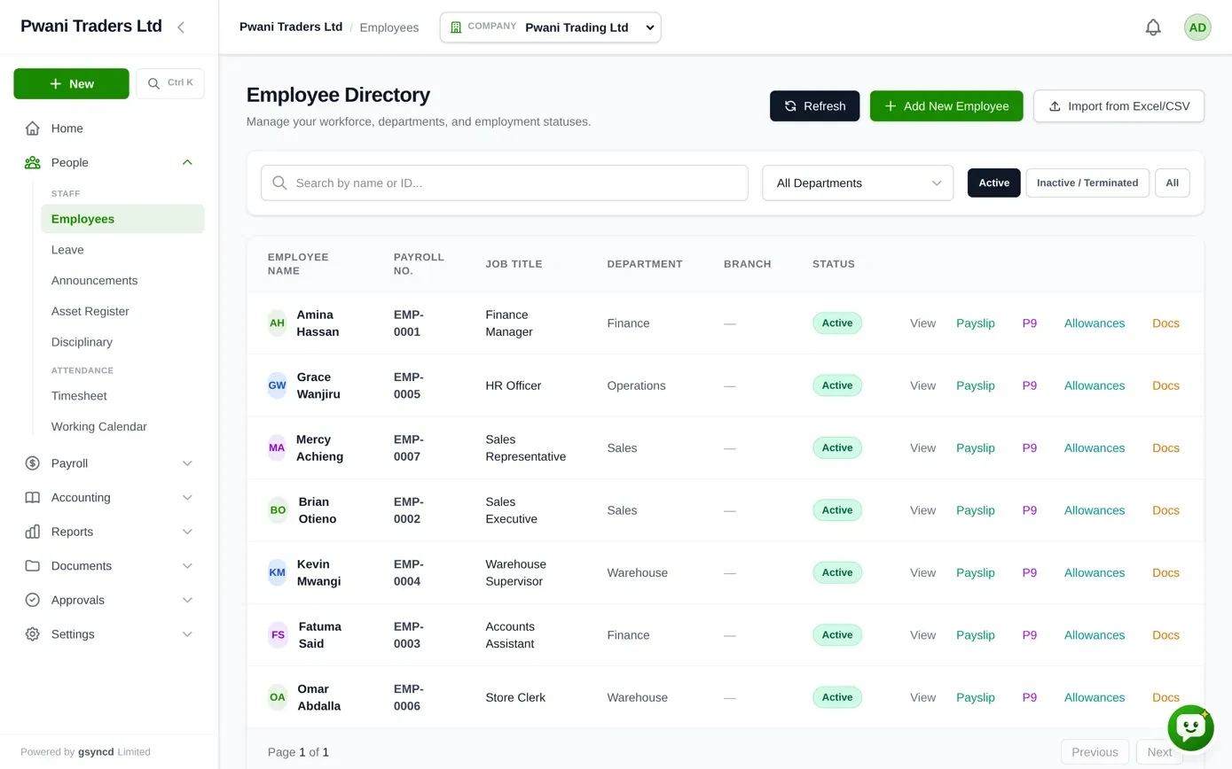Open the notifications bell
This screenshot has height=769, width=1232.
pos(1153,27)
